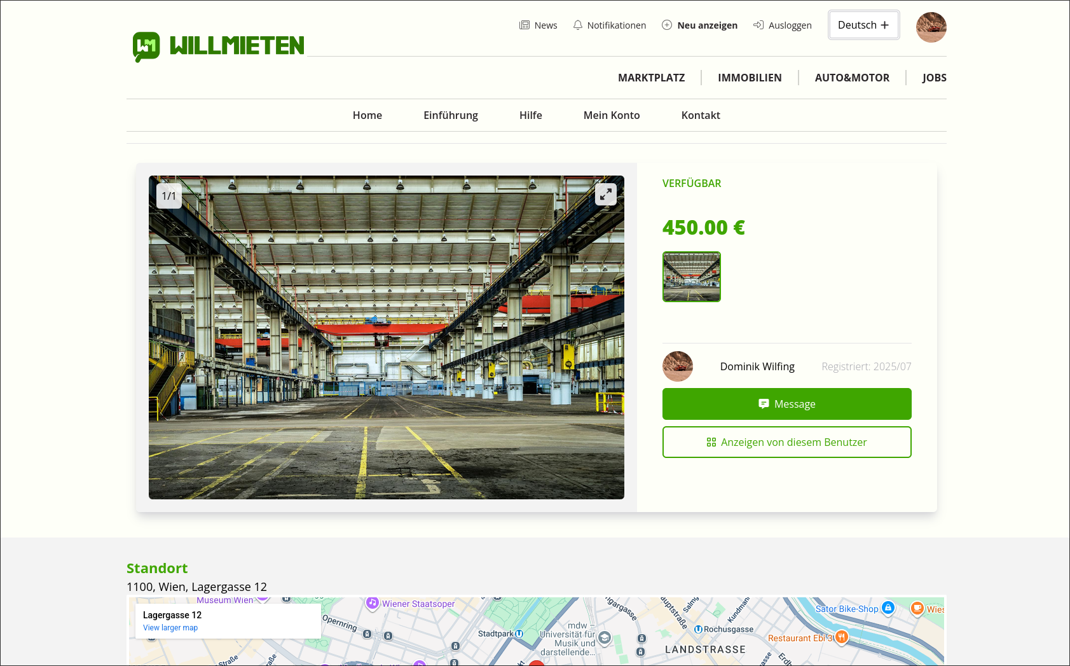This screenshot has width=1070, height=666.
Task: Select AUTO&MOTOR category
Action: pos(852,78)
